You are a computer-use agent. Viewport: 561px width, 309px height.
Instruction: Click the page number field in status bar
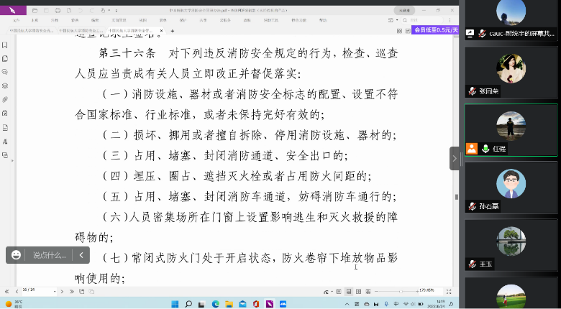tap(29, 291)
